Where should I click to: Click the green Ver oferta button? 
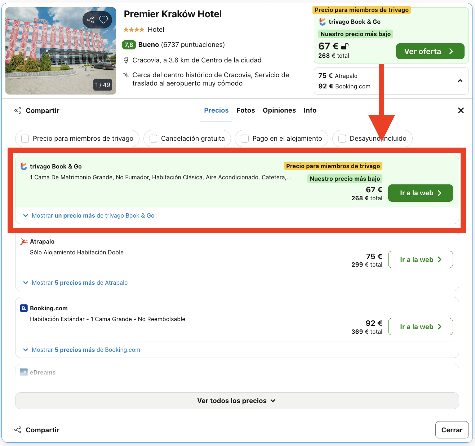[430, 51]
